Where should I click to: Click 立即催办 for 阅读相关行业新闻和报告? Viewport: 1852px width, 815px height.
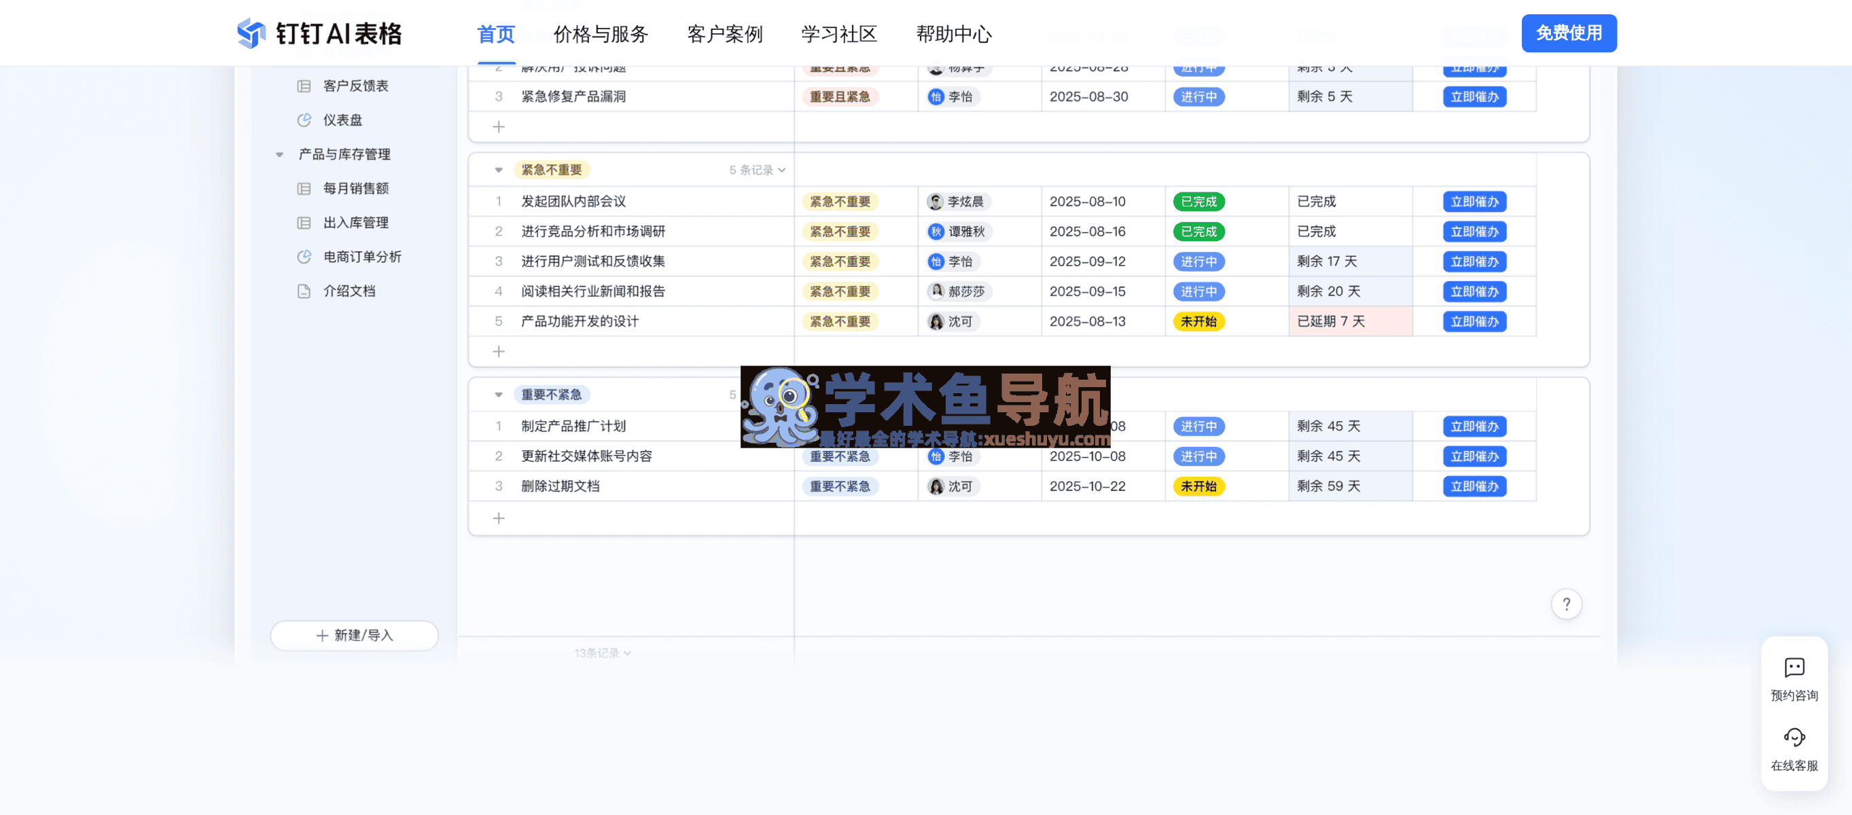[x=1474, y=292]
